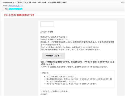Viewport: 125px width, 96px height.
Task: Click the 'To:' label
Action: coord(6,9)
